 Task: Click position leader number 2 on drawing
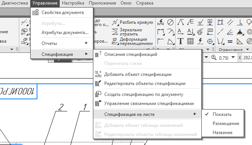coord(61,107)
